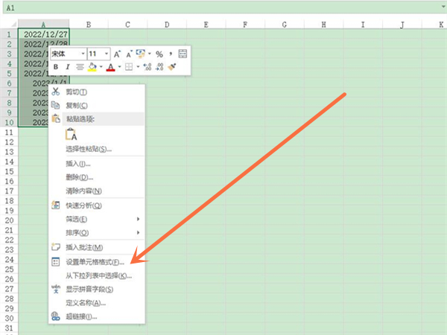The image size is (447, 335).
Task: Apply the yellow fill color
Action: (x=92, y=67)
